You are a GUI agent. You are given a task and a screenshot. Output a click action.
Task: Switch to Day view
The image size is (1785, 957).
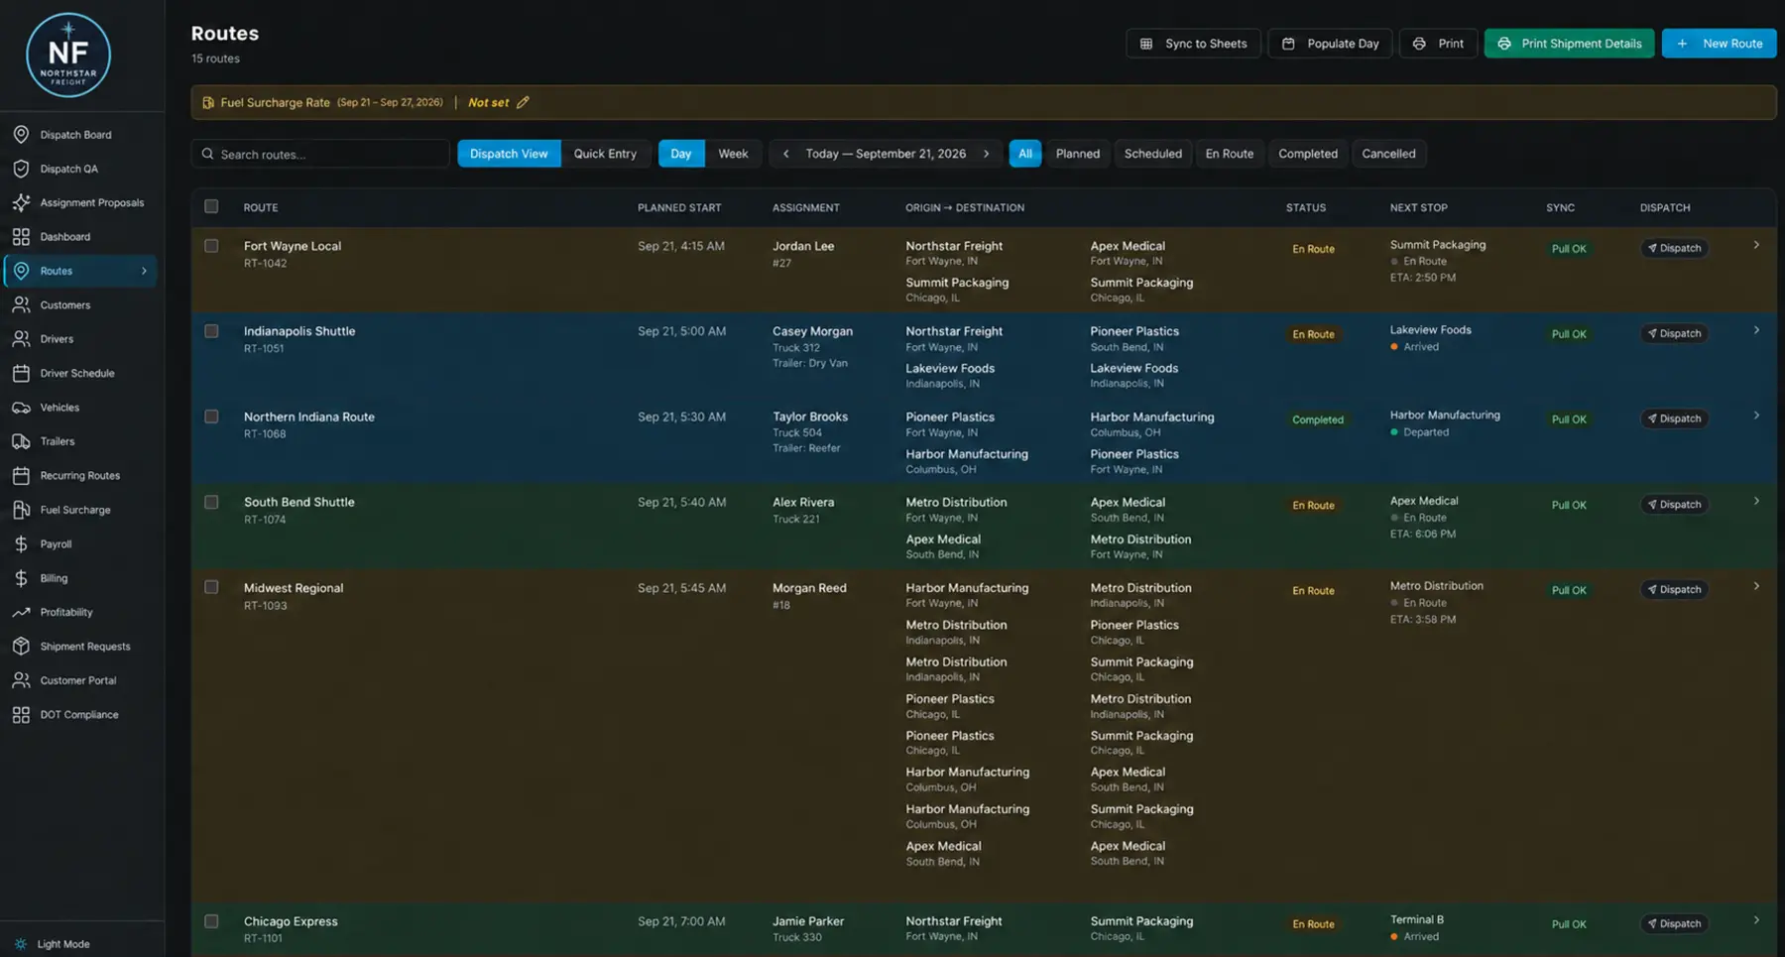tap(681, 154)
